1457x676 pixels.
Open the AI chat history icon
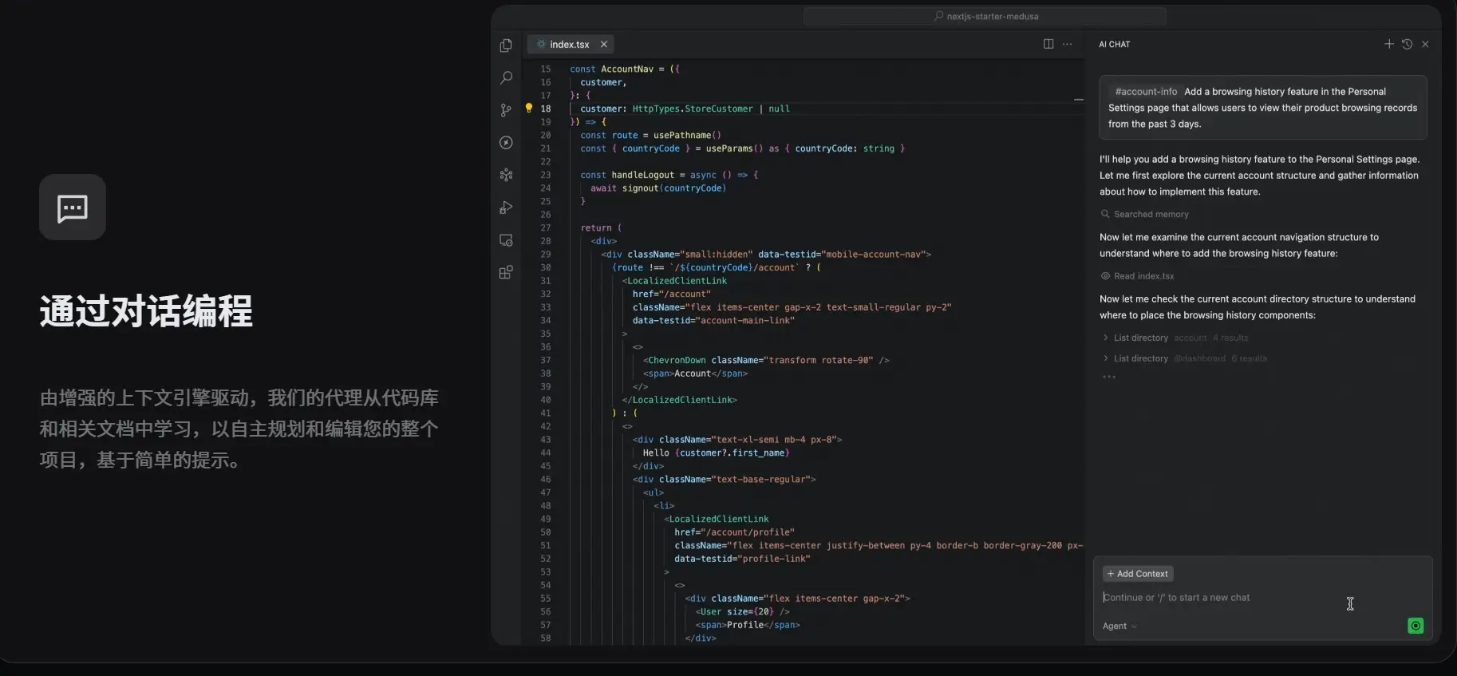(1407, 44)
